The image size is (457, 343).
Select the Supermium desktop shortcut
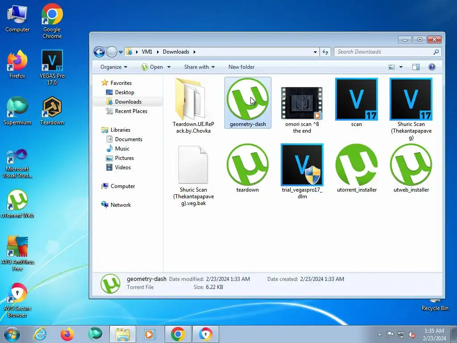[17, 111]
